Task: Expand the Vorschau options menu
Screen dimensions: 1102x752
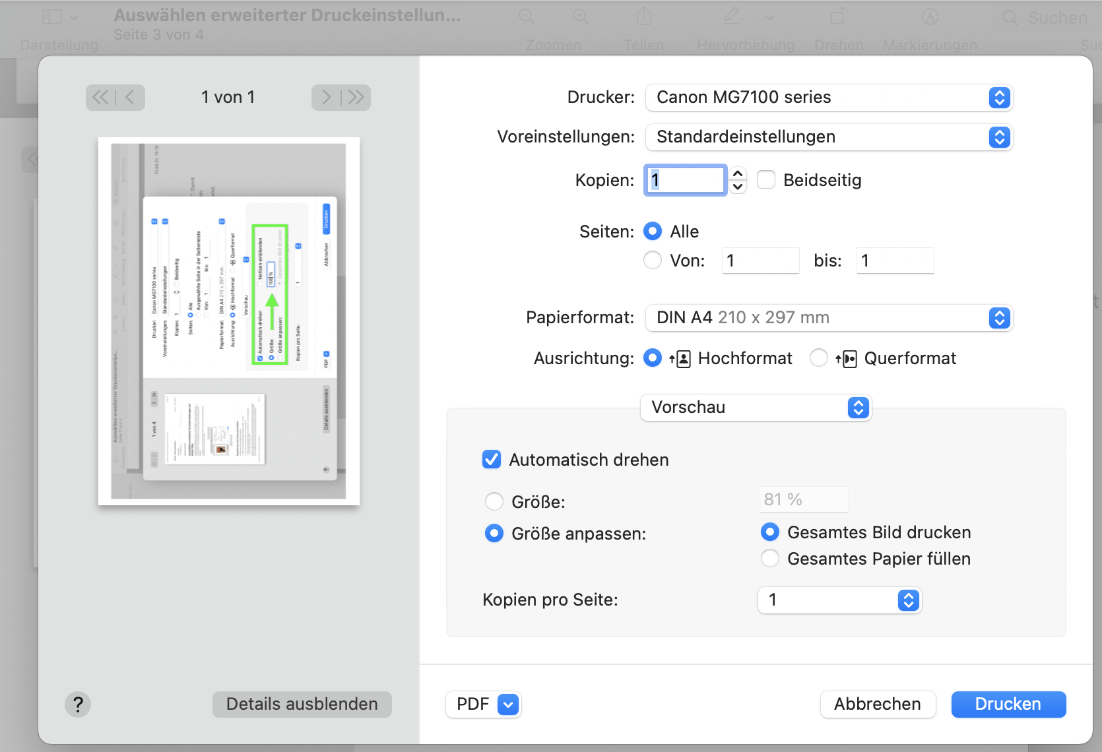Action: tap(756, 408)
